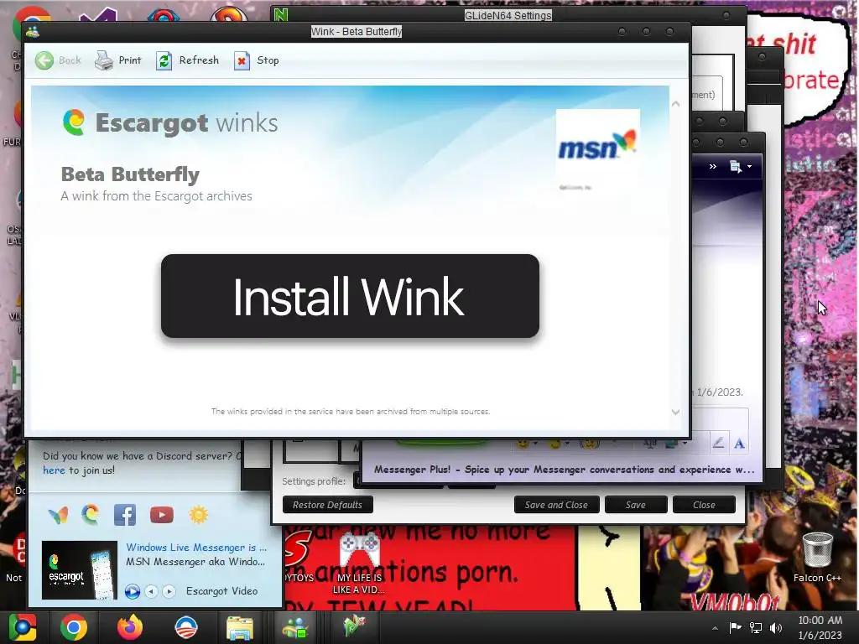This screenshot has width=859, height=644.
Task: Open the MSN butterfly tab icon in Messenger
Action: 58,515
